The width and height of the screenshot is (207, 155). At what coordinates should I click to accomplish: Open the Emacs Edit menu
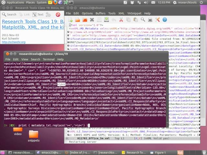76,13
